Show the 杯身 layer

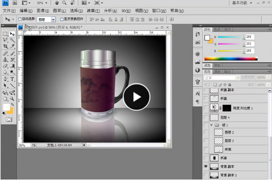[206, 158]
